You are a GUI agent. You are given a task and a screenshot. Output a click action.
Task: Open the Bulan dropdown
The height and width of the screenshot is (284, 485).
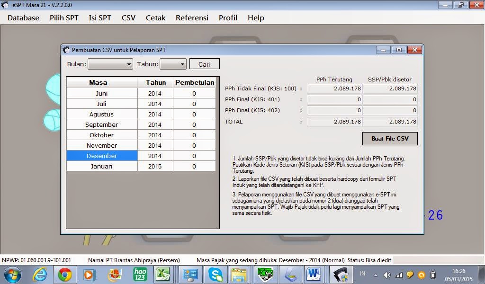point(110,63)
